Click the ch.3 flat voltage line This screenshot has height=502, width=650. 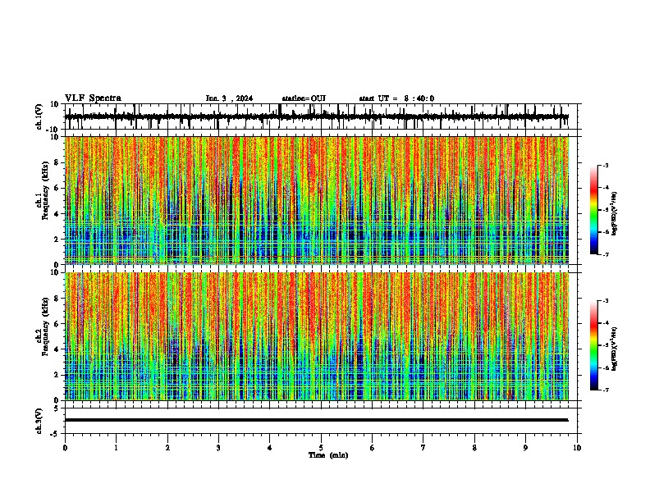coord(317,420)
